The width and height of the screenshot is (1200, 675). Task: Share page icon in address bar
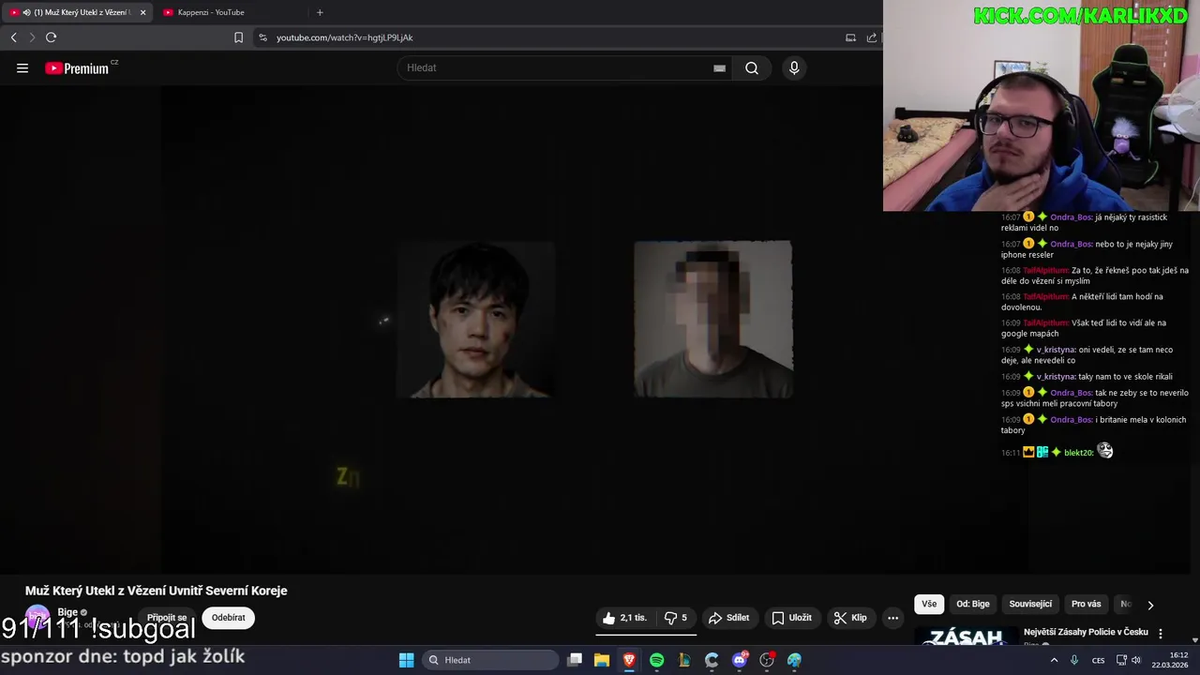pyautogui.click(x=872, y=37)
